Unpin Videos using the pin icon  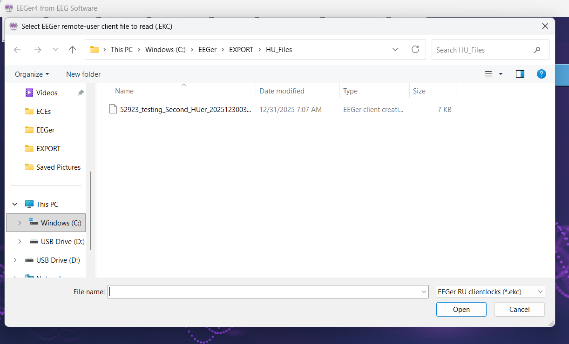[81, 93]
